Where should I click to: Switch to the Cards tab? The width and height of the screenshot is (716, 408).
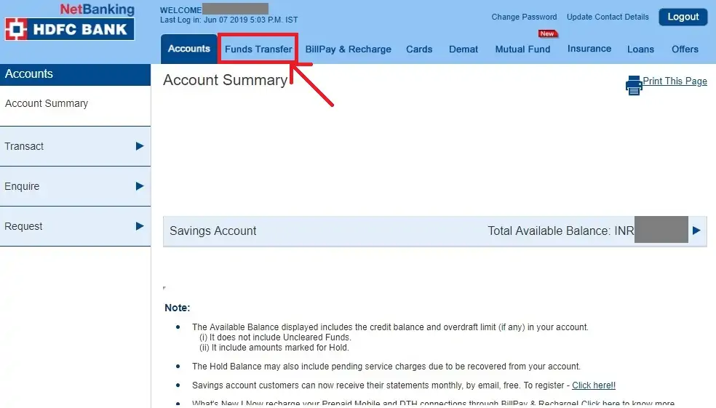click(x=419, y=49)
